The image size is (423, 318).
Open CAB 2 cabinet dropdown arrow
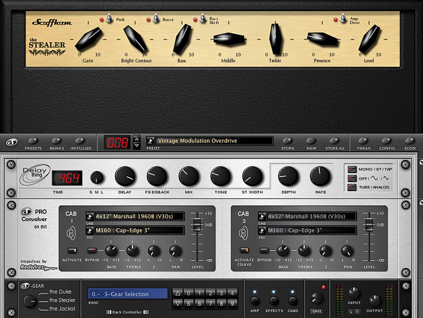[x=262, y=216]
